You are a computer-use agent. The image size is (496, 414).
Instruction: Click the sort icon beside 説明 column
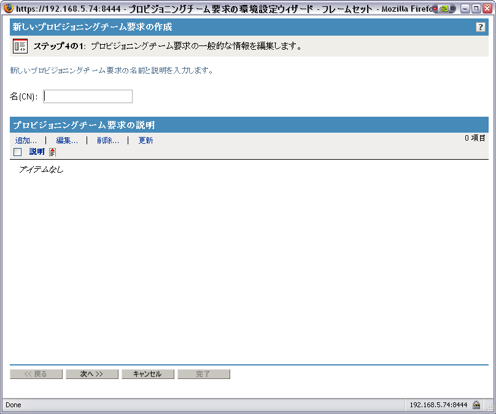(x=53, y=152)
